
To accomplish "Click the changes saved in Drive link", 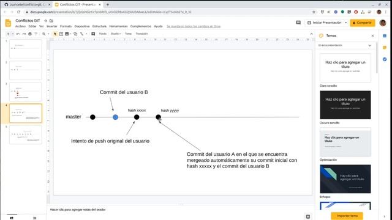I will (194, 26).
